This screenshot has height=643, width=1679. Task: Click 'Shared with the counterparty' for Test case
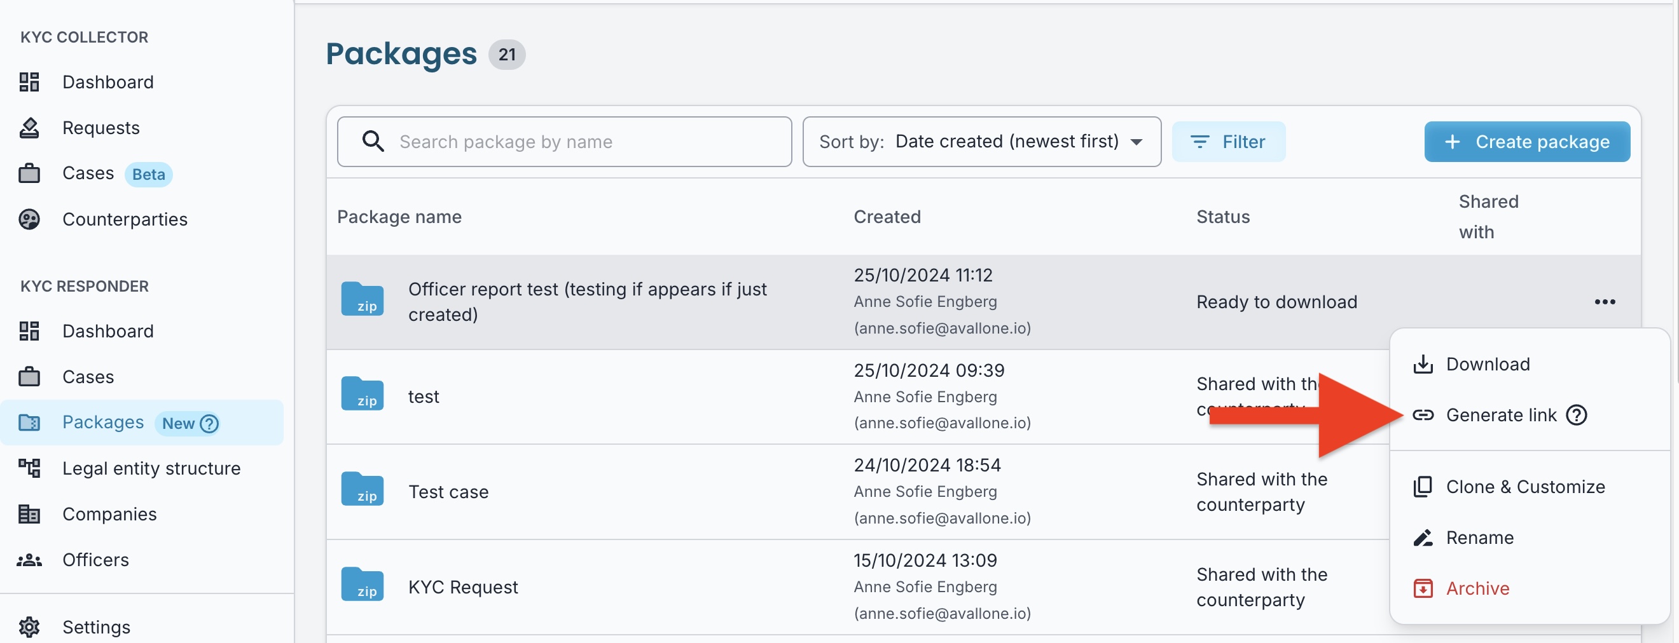click(1261, 492)
